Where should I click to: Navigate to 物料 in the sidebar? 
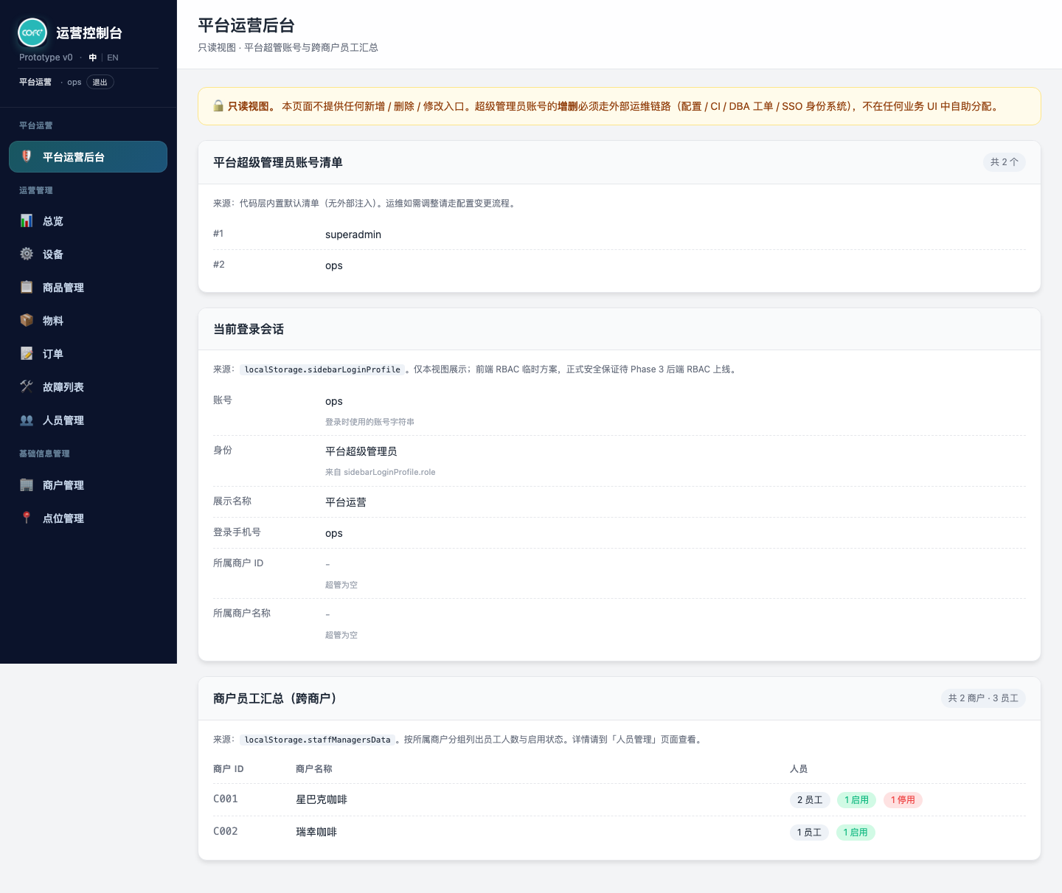88,320
